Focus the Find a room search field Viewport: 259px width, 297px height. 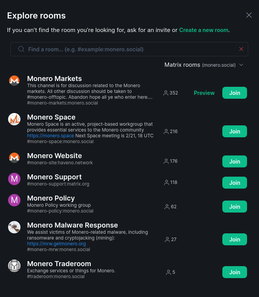click(129, 49)
